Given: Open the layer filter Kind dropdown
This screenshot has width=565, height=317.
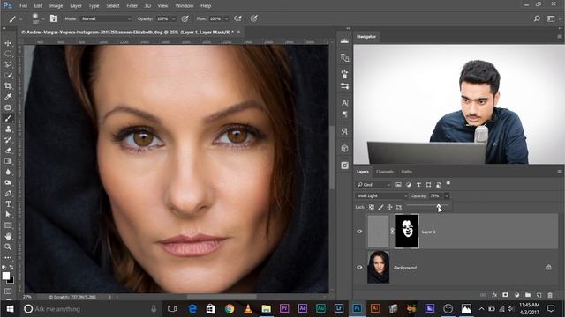Looking at the screenshot, I should (x=373, y=185).
